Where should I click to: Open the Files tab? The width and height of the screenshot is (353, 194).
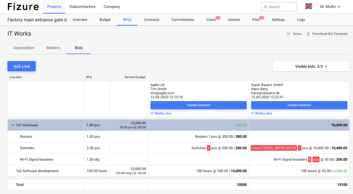(256, 20)
